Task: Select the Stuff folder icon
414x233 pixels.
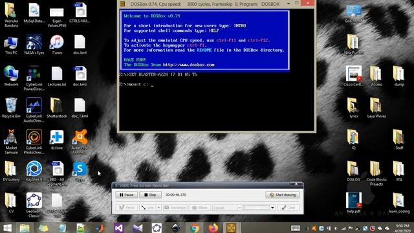Action: click(x=399, y=140)
